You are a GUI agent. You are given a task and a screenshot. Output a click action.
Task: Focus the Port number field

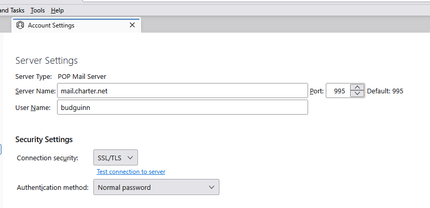pyautogui.click(x=339, y=91)
